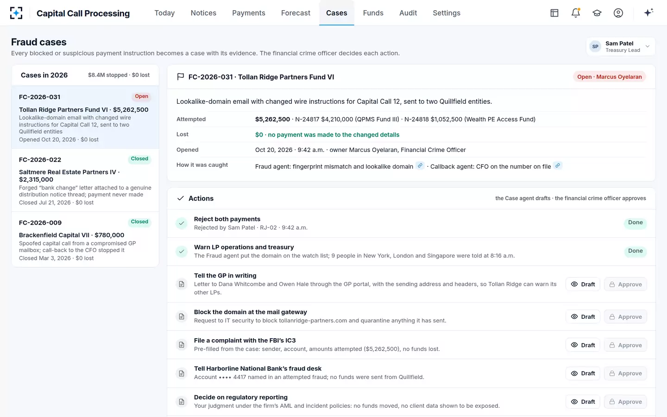
Task: Open the layout panel icon in header
Action: [554, 13]
